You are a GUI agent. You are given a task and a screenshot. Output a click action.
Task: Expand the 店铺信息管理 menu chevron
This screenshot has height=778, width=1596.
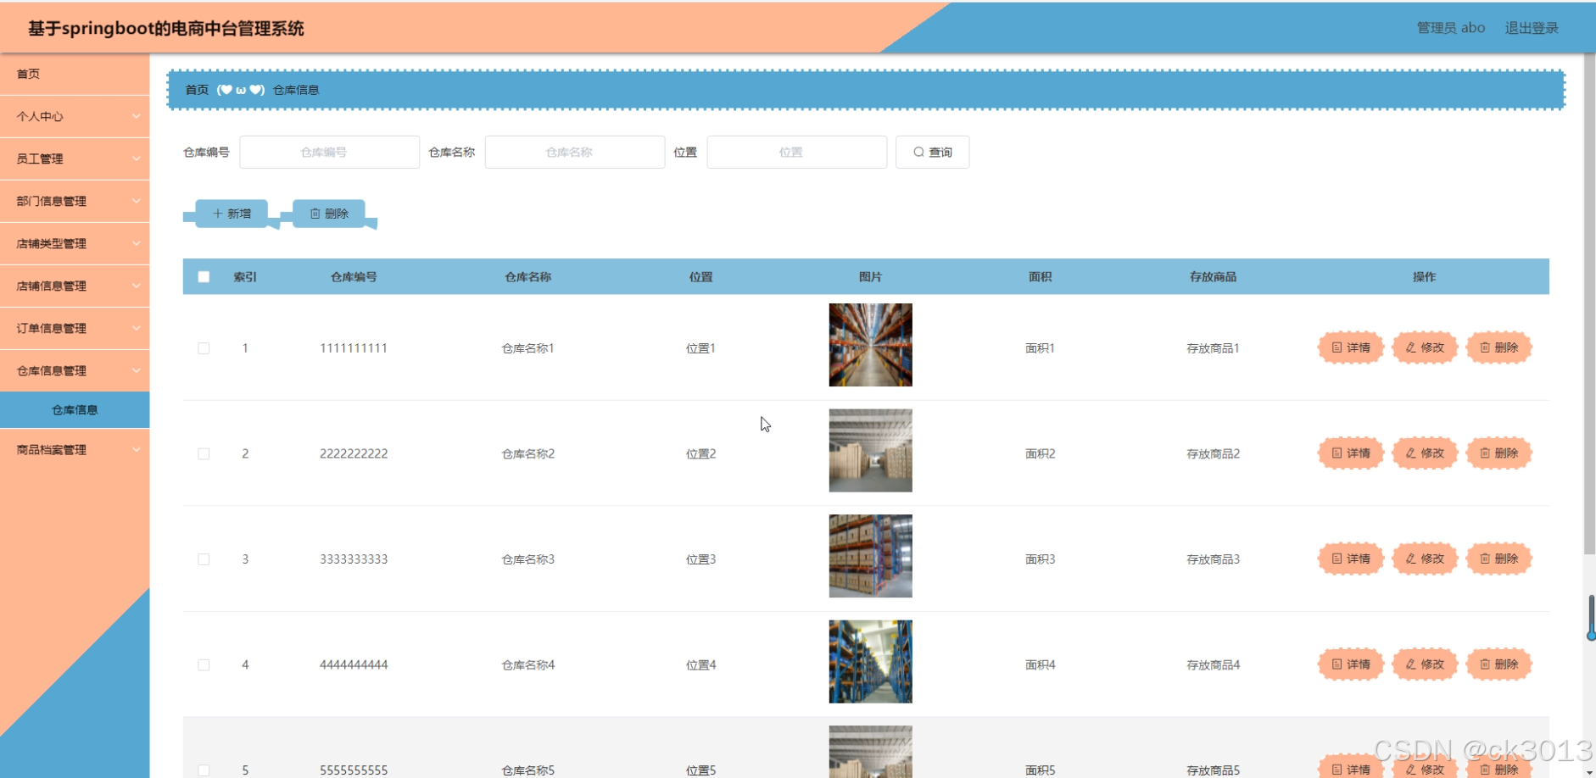[x=136, y=286]
